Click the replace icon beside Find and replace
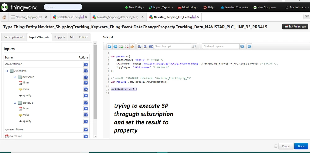This screenshot has width=310, height=153. (242, 46)
